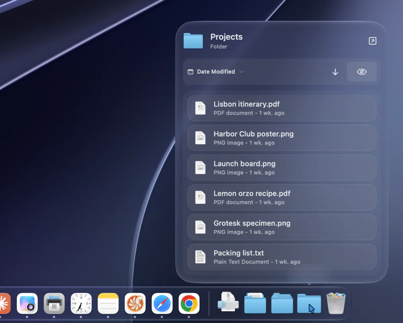Open Projects folder in Finder arrow icon

(372, 41)
